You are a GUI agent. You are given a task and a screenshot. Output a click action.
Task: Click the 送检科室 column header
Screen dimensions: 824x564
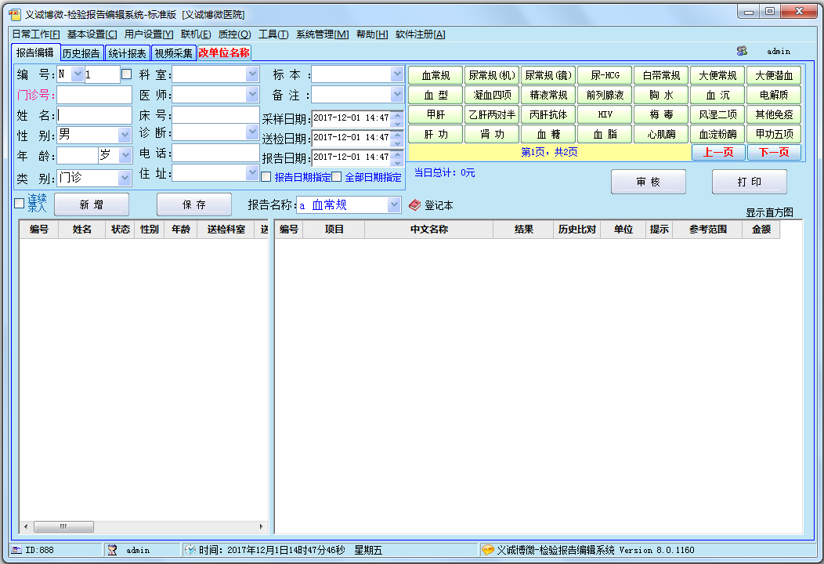[x=226, y=230]
